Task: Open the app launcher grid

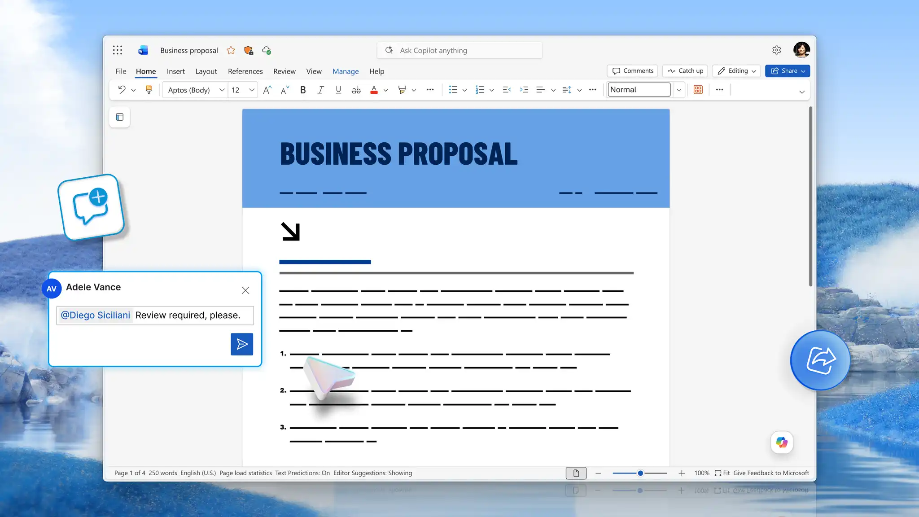Action: pos(118,50)
